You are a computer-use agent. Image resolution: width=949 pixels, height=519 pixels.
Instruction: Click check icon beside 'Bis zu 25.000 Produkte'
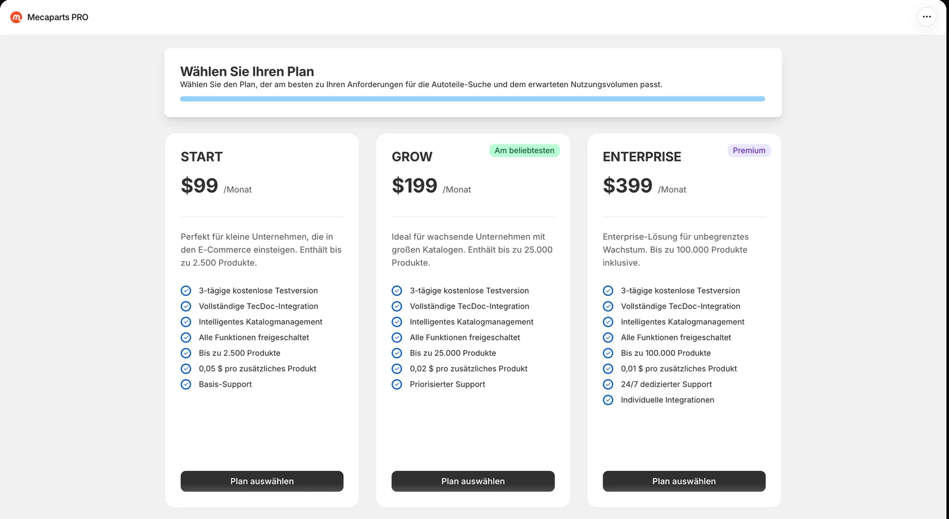coord(397,353)
